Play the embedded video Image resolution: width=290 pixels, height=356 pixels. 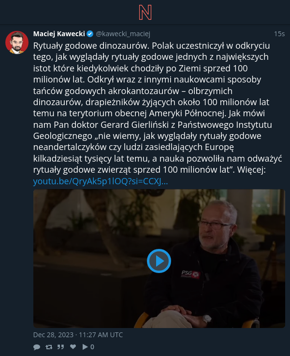coord(159,261)
